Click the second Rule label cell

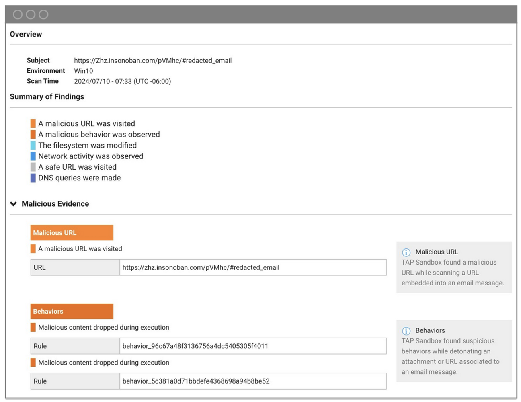click(75, 381)
